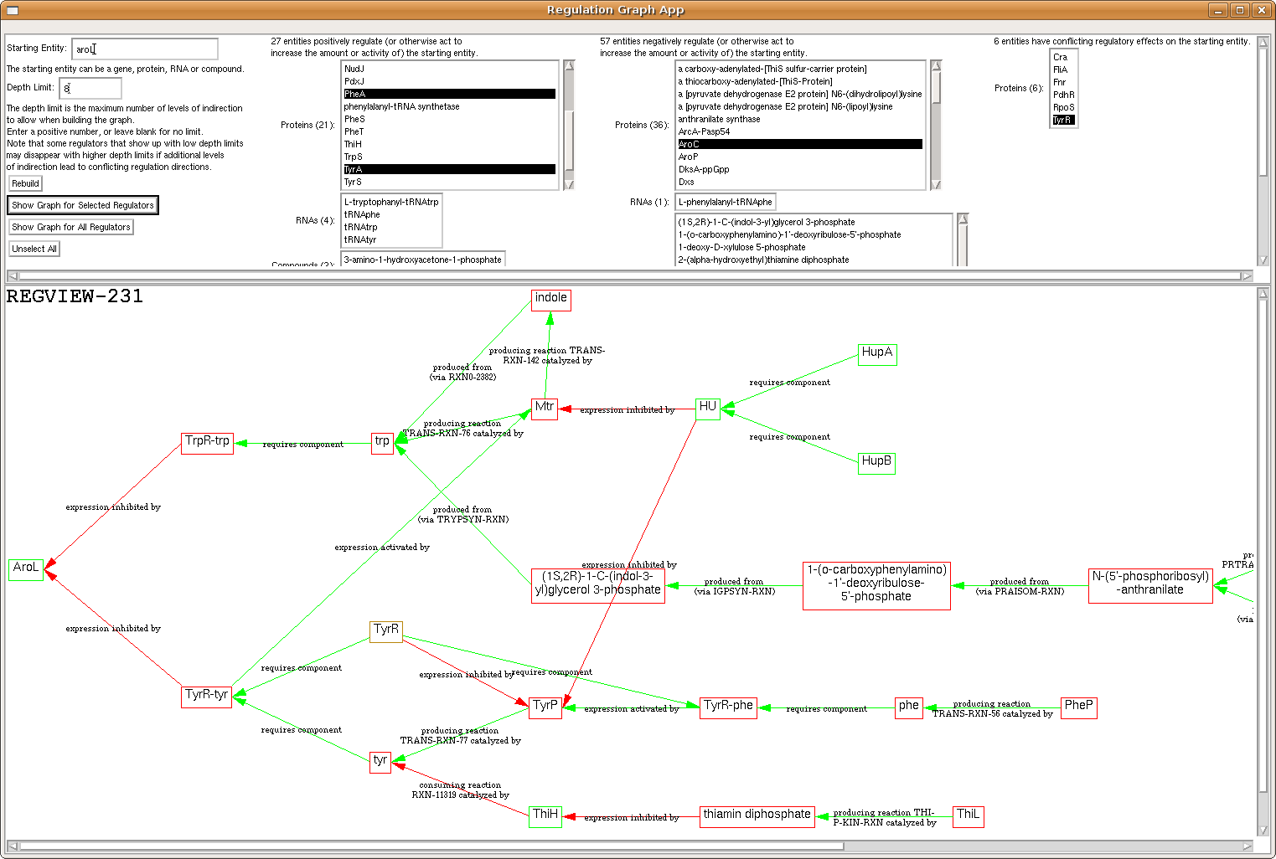Click the ThiL node in the graph
Image resolution: width=1276 pixels, height=859 pixels.
click(x=969, y=816)
